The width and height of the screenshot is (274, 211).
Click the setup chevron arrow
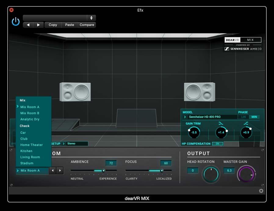[63, 144]
